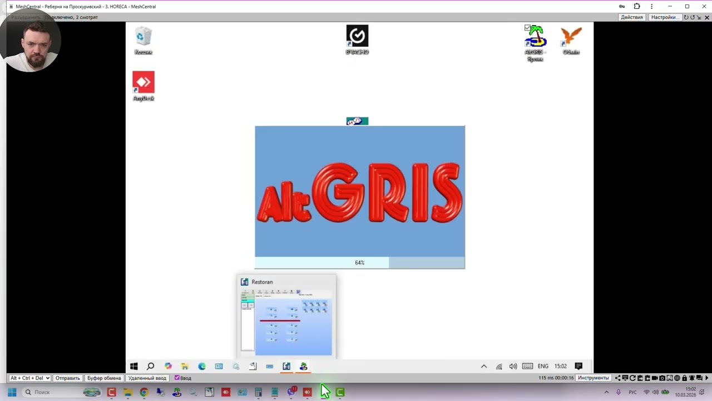Screen dimensions: 712x401
Task: Click the MeshCentral lock icon
Action: tap(684, 378)
